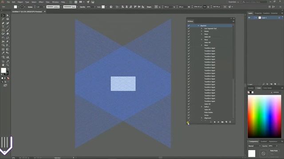This screenshot has width=284, height=159.
Task: Open the Actions panel flyout menu
Action: tap(233, 21)
